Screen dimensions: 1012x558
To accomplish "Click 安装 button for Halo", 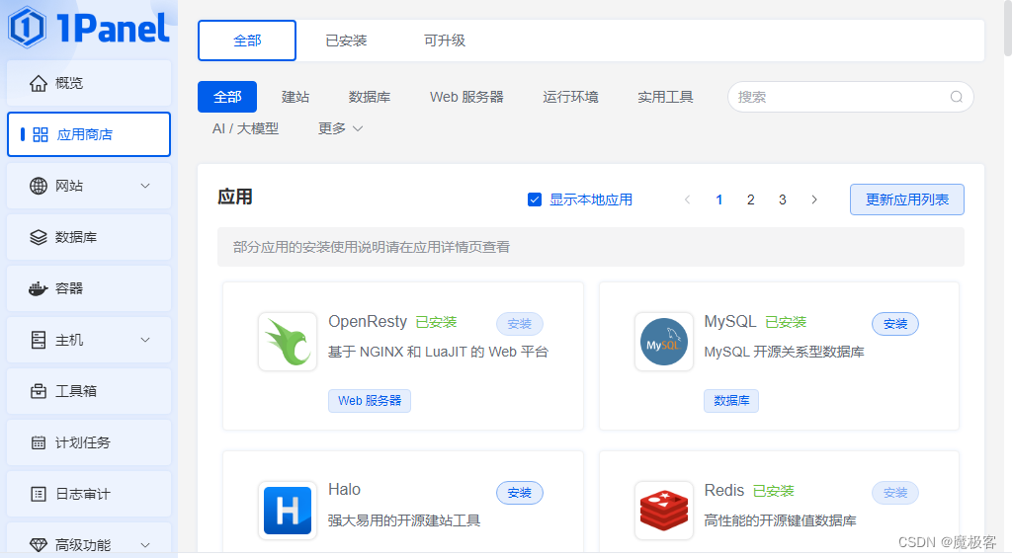I will click(x=520, y=493).
